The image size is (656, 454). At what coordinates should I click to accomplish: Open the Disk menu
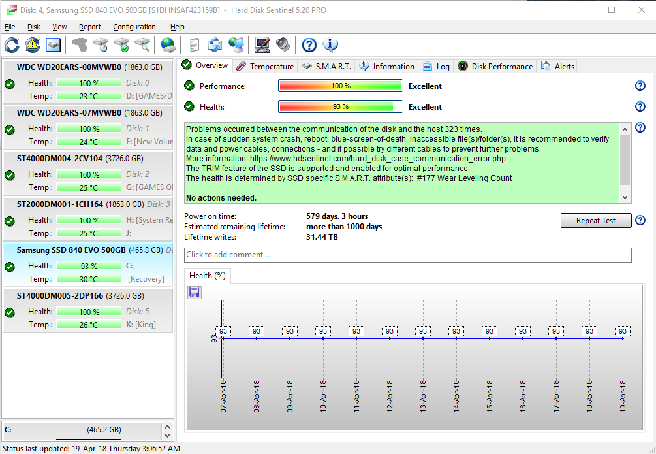[x=34, y=27]
